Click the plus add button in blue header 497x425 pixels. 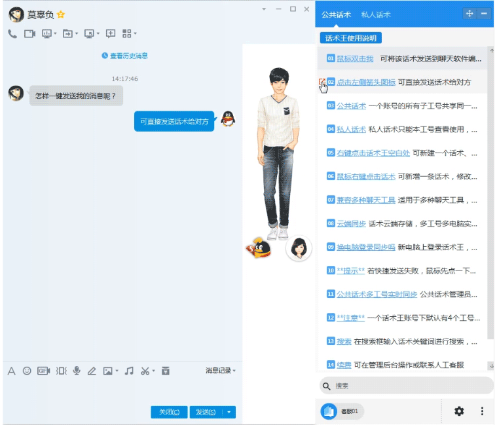[x=469, y=14]
